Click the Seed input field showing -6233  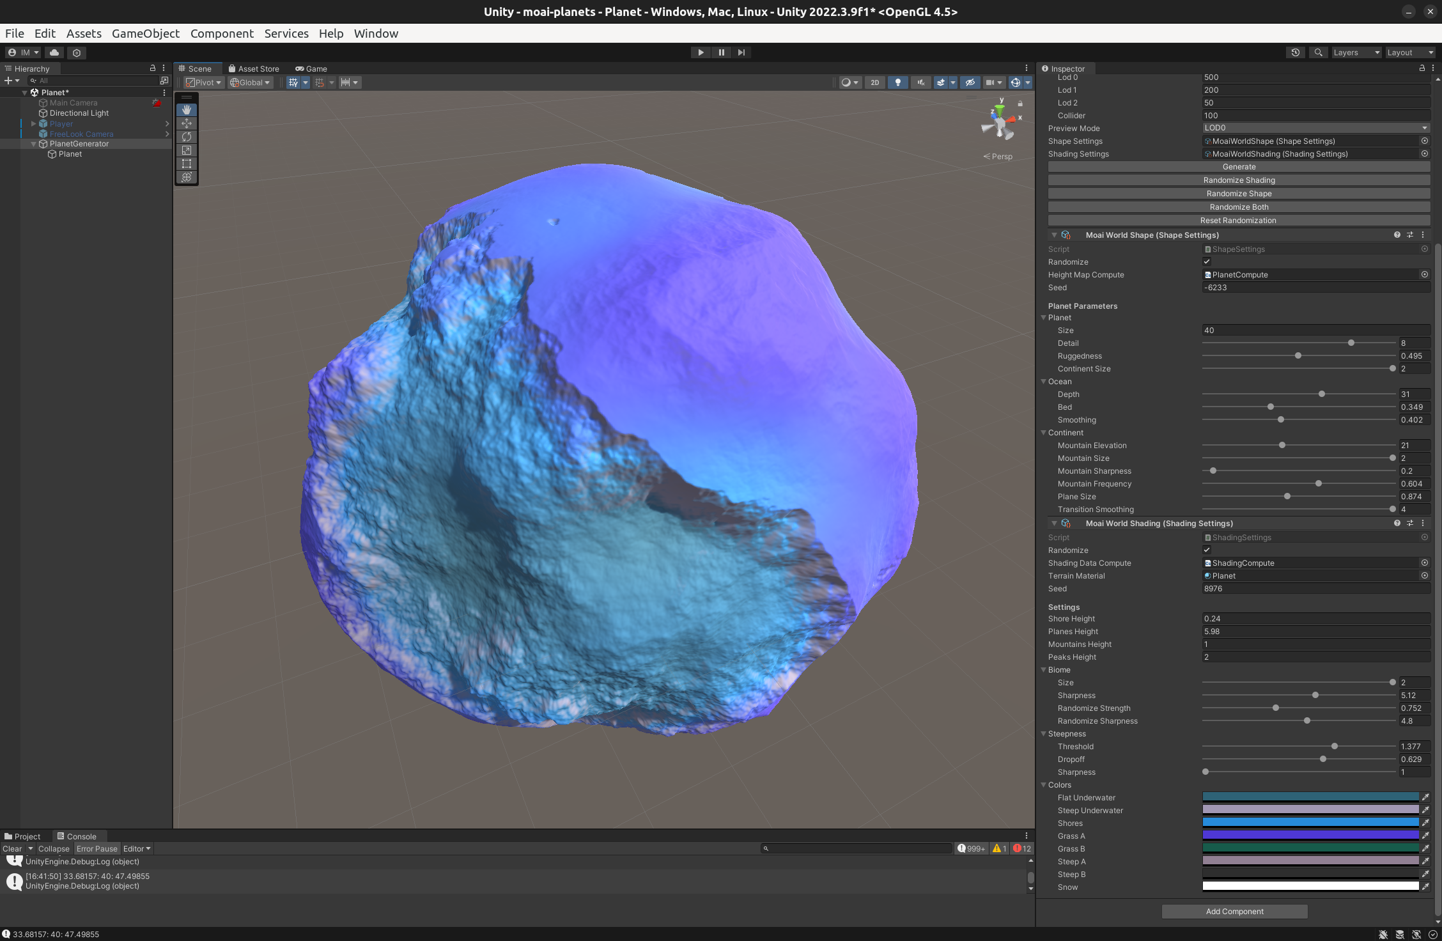(1315, 288)
